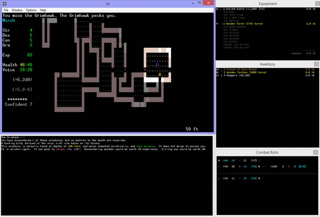320x217 pixels.
Task: Click the Confident 7 status
Action: 18,104
